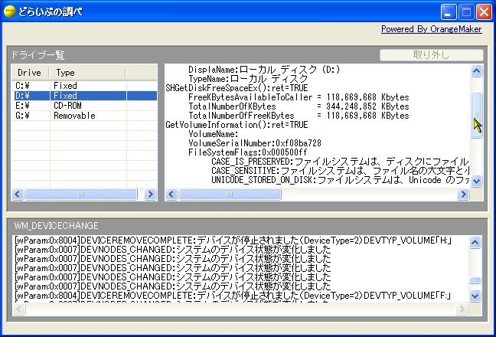Click the CASE_SENSITIVE flag line

[x=340, y=171]
